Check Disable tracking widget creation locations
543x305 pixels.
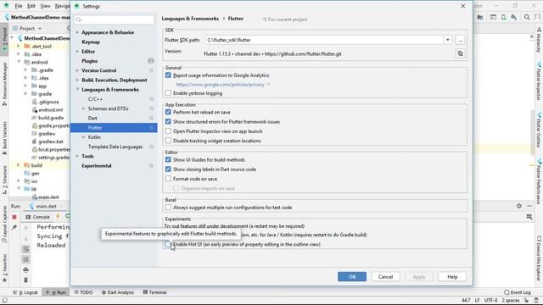tap(168, 141)
